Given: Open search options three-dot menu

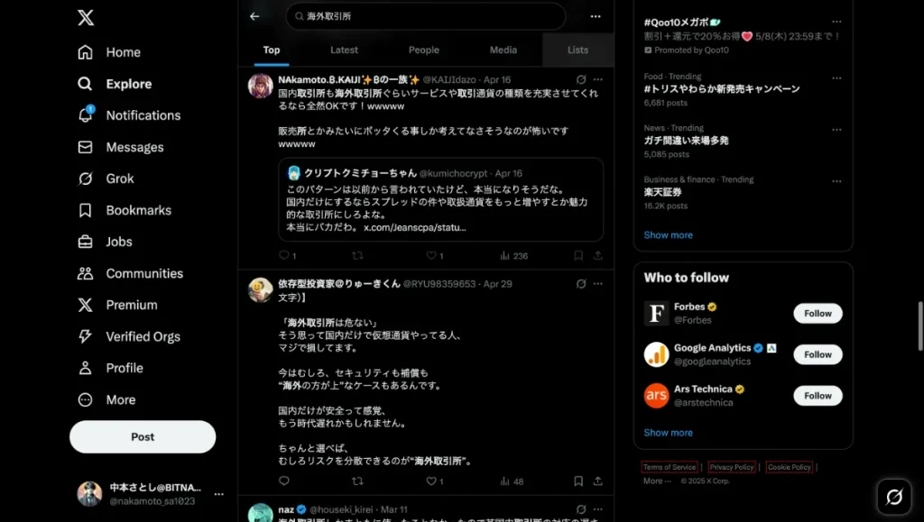Looking at the screenshot, I should pyautogui.click(x=596, y=16).
